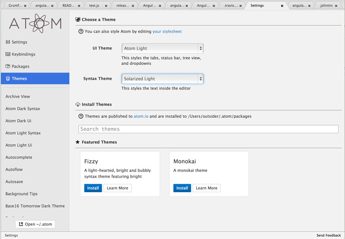
Task: Close the .travis... tab
Action: [241, 6]
